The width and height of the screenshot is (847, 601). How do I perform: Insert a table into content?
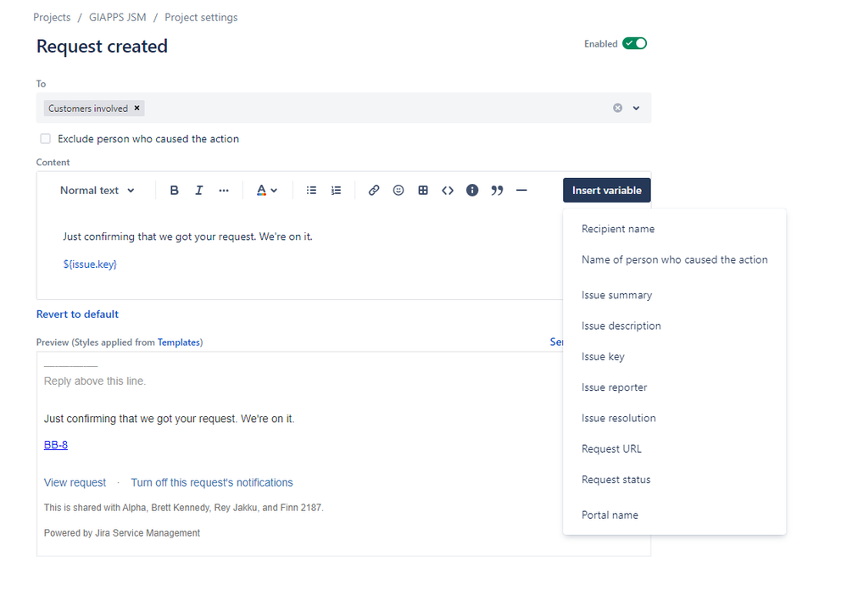tap(423, 191)
